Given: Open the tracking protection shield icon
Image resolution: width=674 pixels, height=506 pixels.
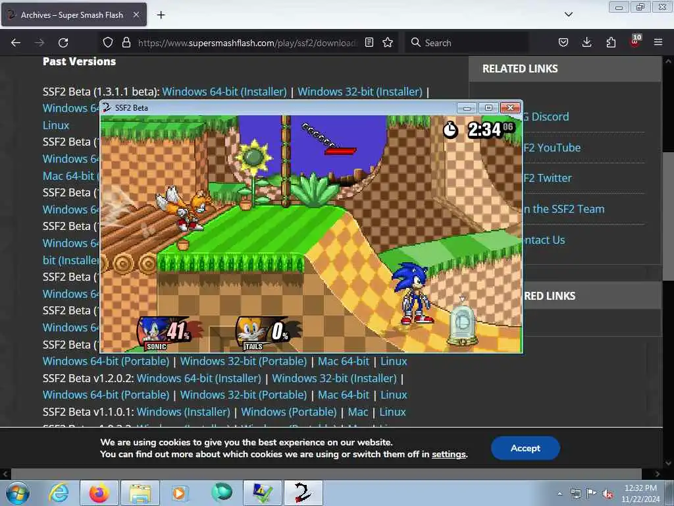Looking at the screenshot, I should 108,42.
